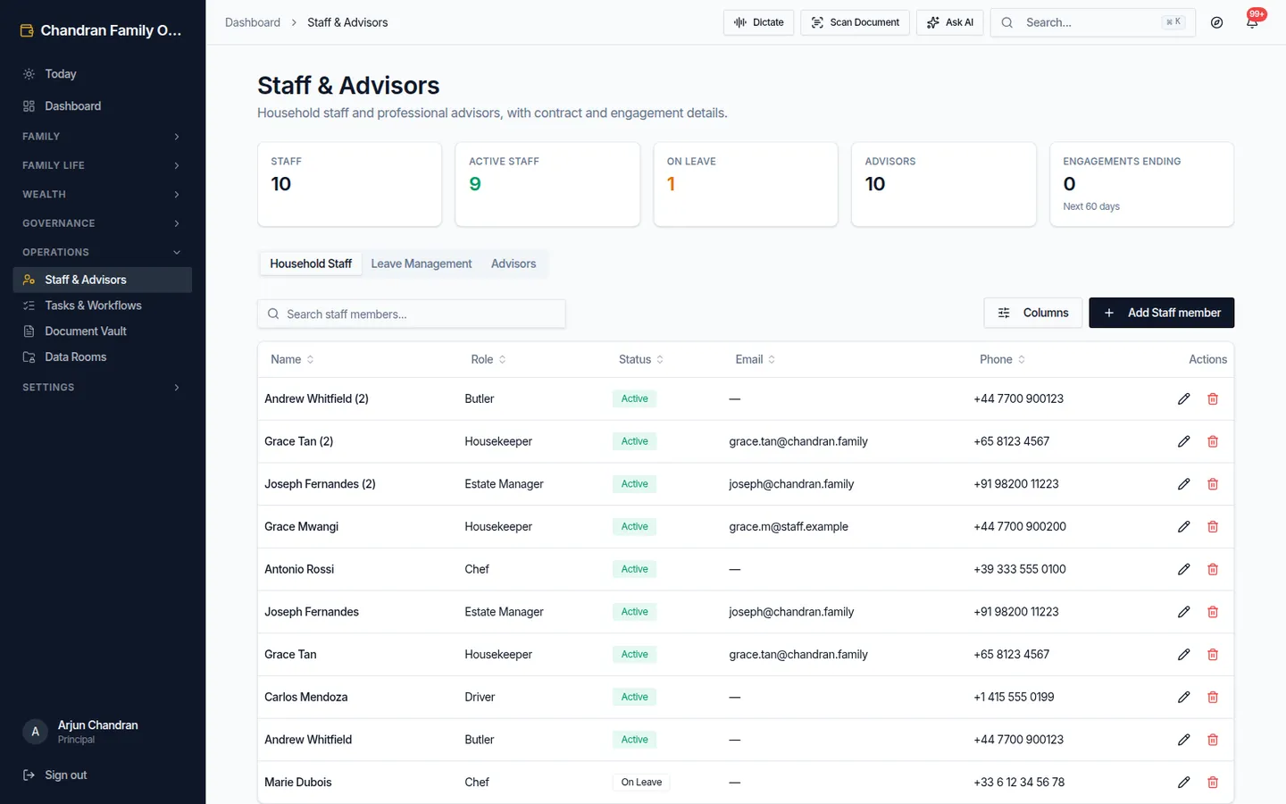Click the Dashboard breadcrumb link
The image size is (1286, 804).
coord(253,22)
